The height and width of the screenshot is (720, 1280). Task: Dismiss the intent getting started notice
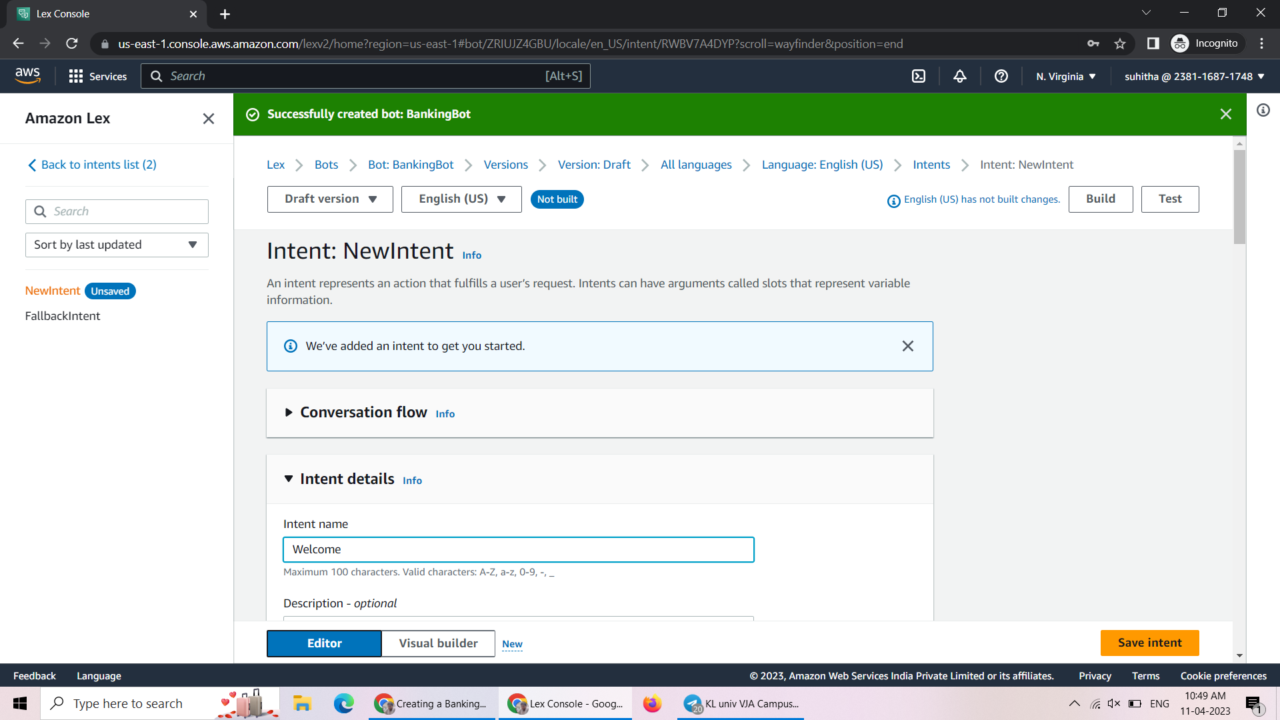[908, 346]
